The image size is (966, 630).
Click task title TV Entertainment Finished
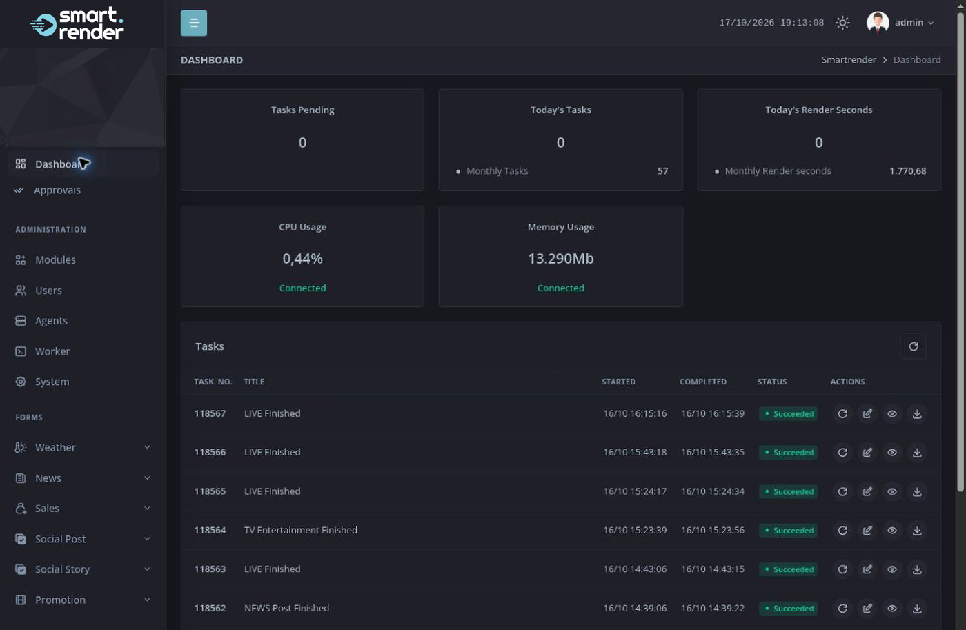pyautogui.click(x=301, y=530)
